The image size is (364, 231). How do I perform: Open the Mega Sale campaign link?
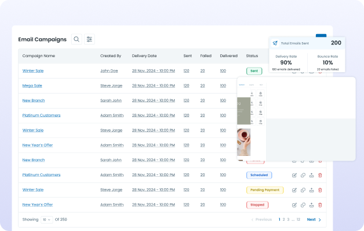point(32,85)
